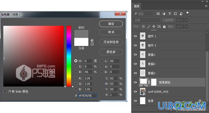The width and height of the screenshot is (209, 113).
Task: Open the 不透明度 opacity slider arrow
Action: click(x=187, y=20)
